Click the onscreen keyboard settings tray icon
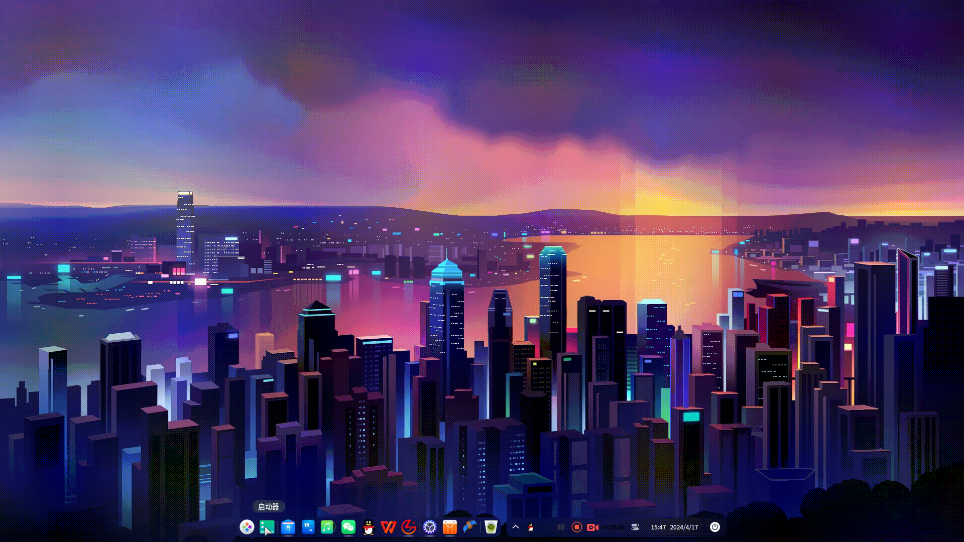Viewport: 964px width, 542px height. tap(635, 527)
